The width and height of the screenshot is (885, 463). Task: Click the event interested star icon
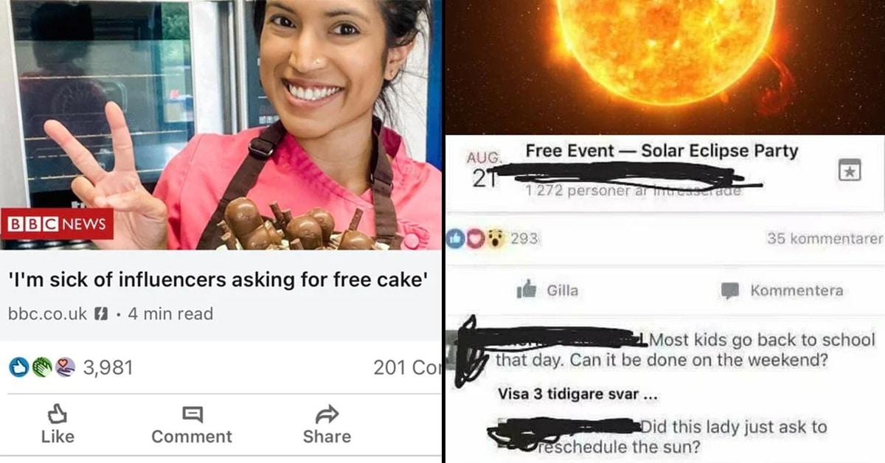(850, 172)
